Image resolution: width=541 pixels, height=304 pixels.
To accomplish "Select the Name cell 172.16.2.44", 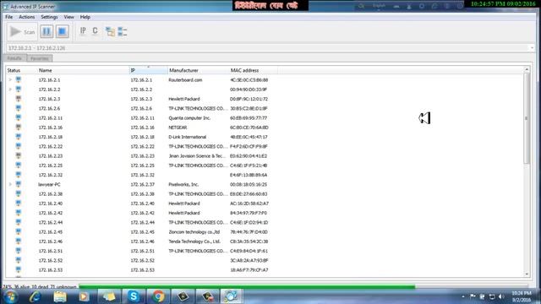I will 51,222.
